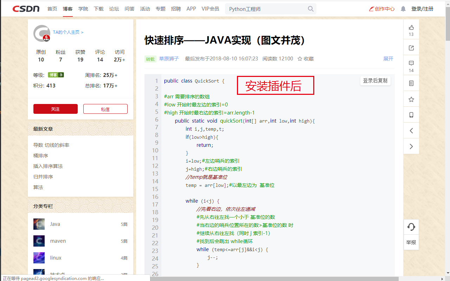Open the 学院 nav item
This screenshot has width=450, height=281.
pos(83,9)
